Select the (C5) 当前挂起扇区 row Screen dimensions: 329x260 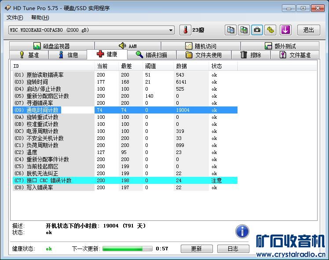tap(125, 166)
